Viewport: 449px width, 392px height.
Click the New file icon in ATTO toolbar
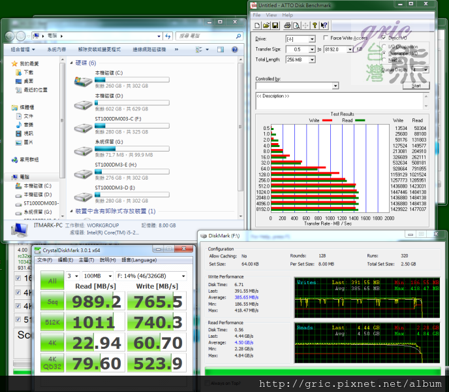coord(258,25)
